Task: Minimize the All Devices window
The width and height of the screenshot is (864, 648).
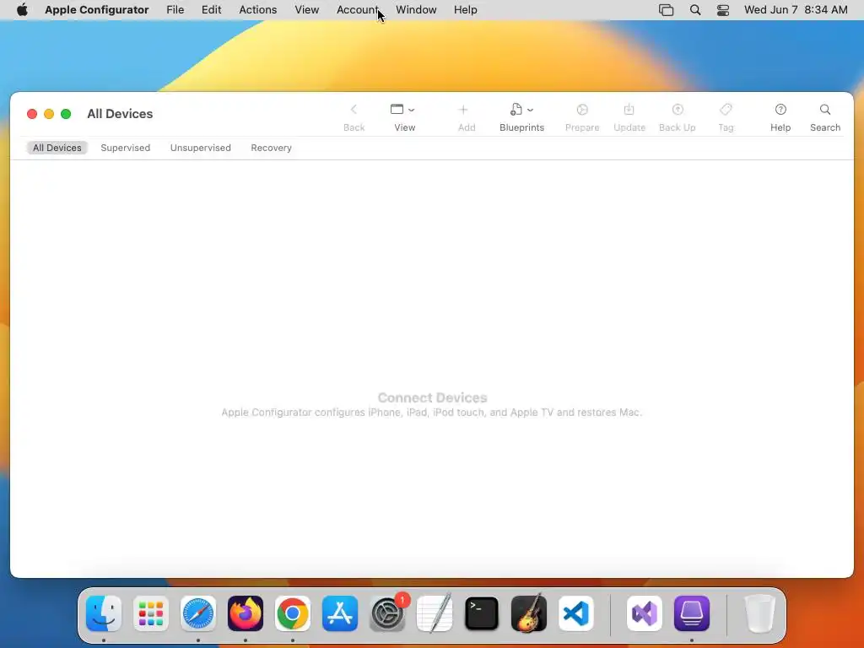Action: click(x=49, y=114)
